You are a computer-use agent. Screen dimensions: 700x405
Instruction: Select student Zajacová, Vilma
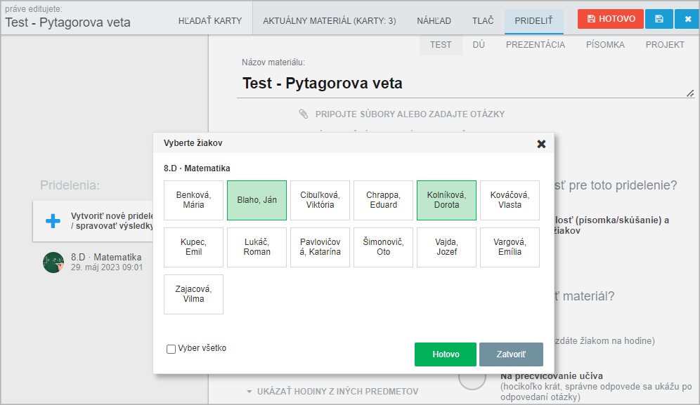193,294
